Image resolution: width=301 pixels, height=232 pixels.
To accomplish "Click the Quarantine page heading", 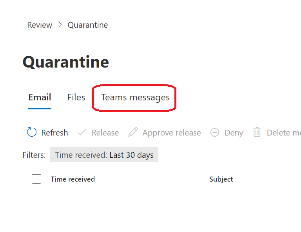I will pyautogui.click(x=66, y=62).
